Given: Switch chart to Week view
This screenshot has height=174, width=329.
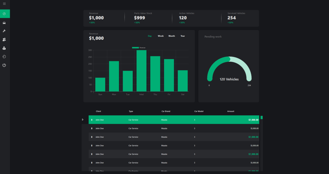Looking at the screenshot, I should 161,36.
